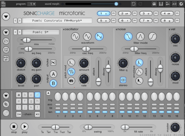Collapse the vel section triangle
Image resolution: width=185 pixels, height=136 pixels.
coord(169,29)
